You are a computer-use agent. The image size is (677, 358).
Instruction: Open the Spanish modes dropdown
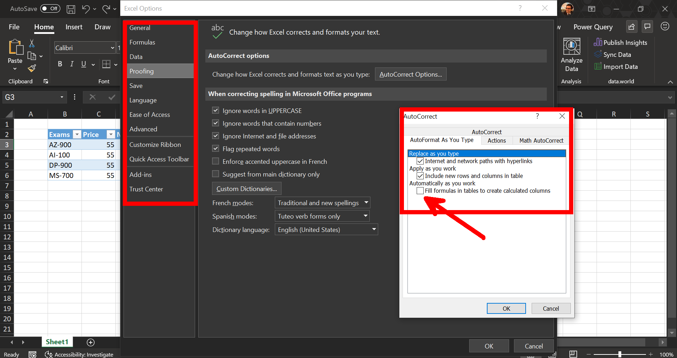[365, 216]
